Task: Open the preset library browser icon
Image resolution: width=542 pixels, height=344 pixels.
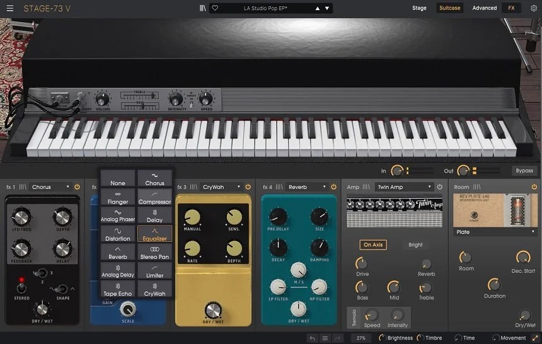Action: click(x=202, y=8)
